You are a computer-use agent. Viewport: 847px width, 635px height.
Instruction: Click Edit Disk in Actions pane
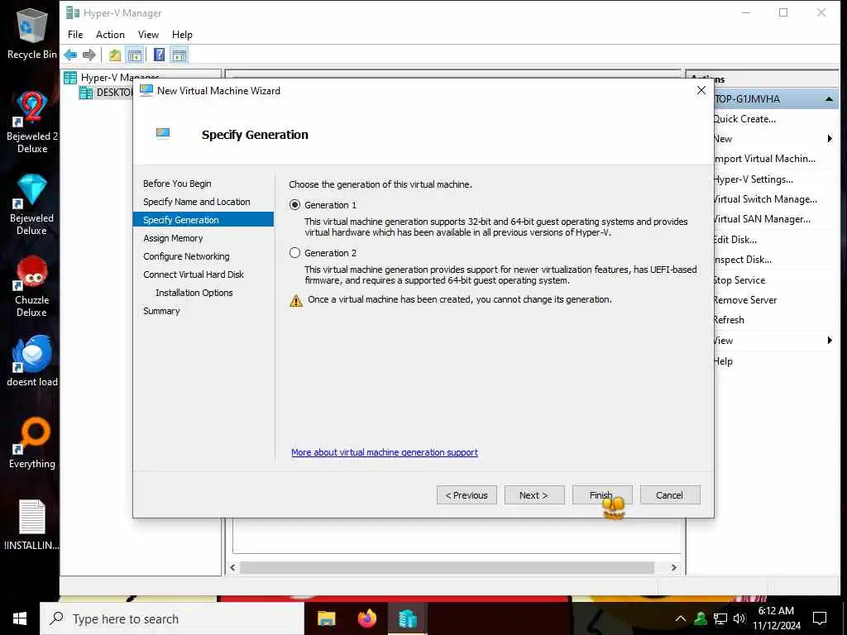[x=735, y=240]
